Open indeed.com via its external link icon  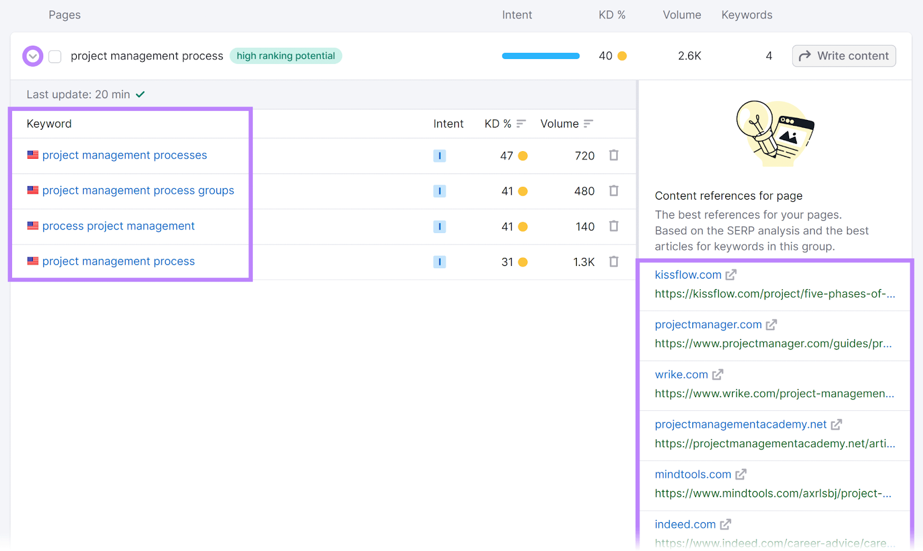(x=725, y=524)
